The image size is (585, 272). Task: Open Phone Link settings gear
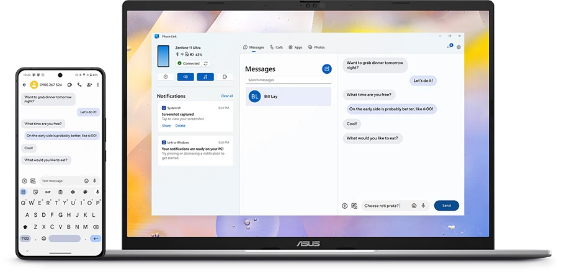(458, 47)
